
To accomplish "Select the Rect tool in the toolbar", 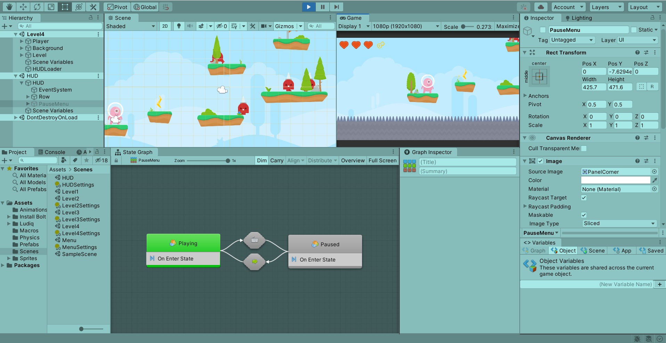I will coord(65,7).
